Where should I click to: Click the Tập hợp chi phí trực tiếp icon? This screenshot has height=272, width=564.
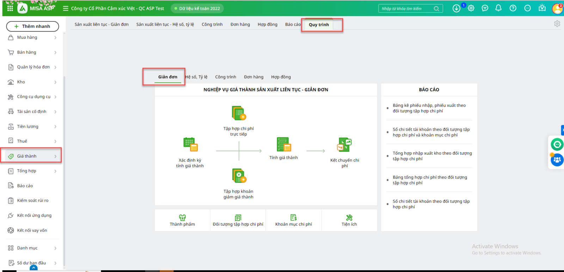tap(239, 113)
